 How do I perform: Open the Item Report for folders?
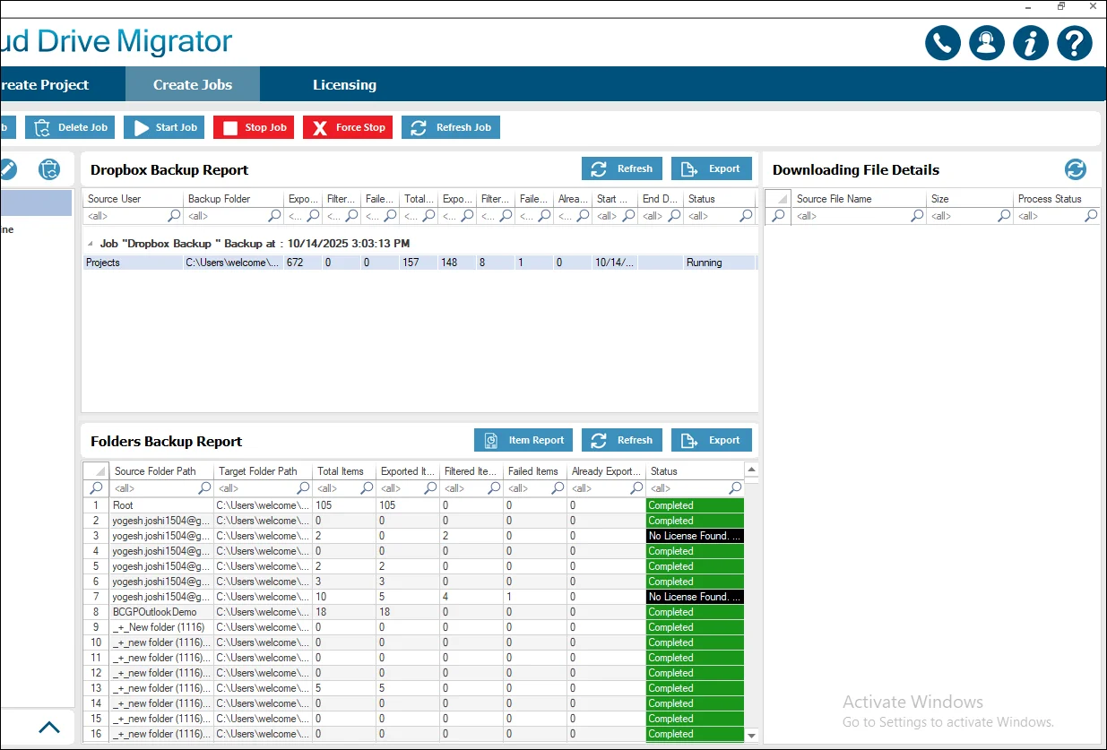click(x=523, y=440)
